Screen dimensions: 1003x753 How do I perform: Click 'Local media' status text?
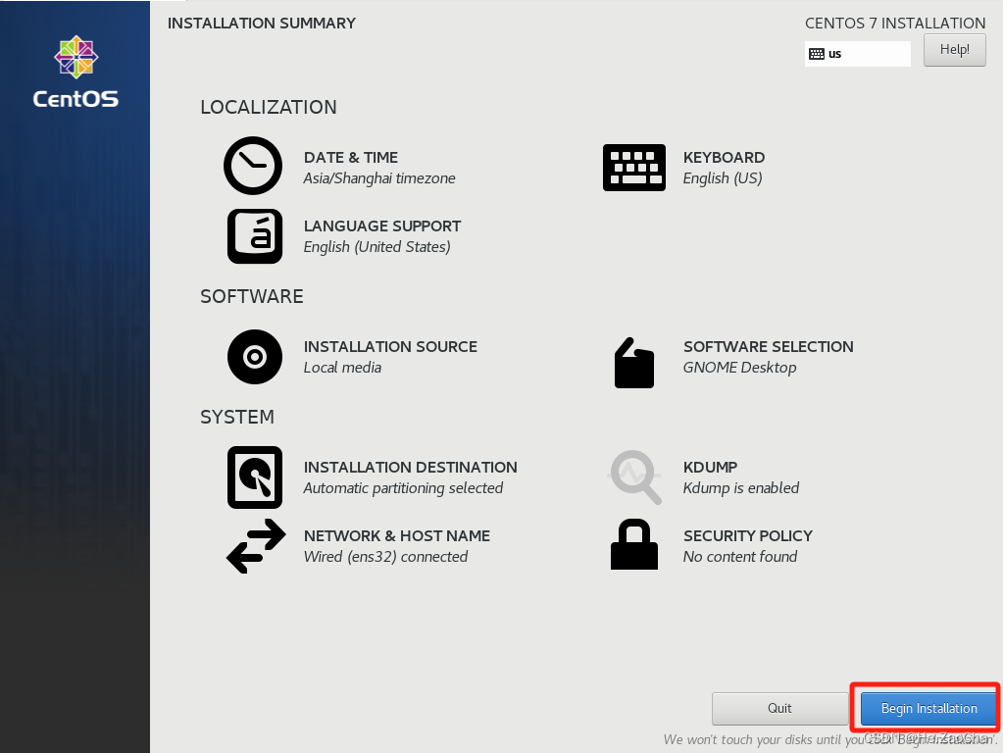(x=342, y=368)
